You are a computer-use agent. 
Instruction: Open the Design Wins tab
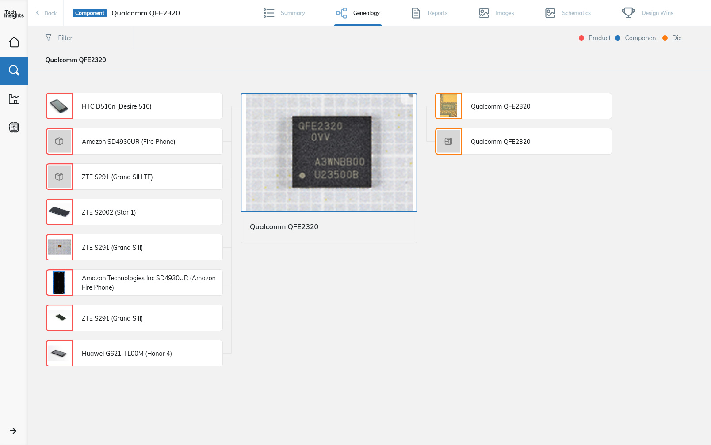[647, 13]
